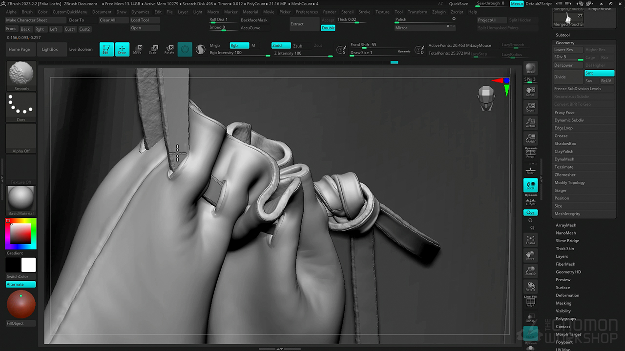Expand the Masking subpalette

(x=563, y=303)
